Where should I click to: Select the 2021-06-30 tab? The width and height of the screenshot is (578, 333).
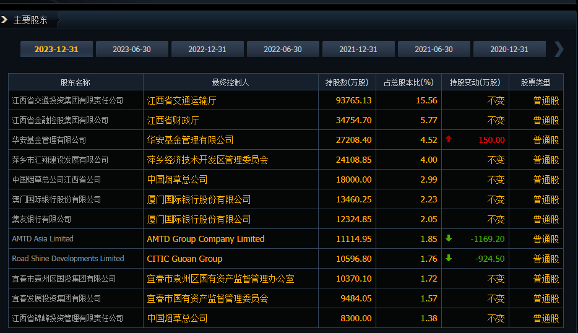[x=434, y=50]
